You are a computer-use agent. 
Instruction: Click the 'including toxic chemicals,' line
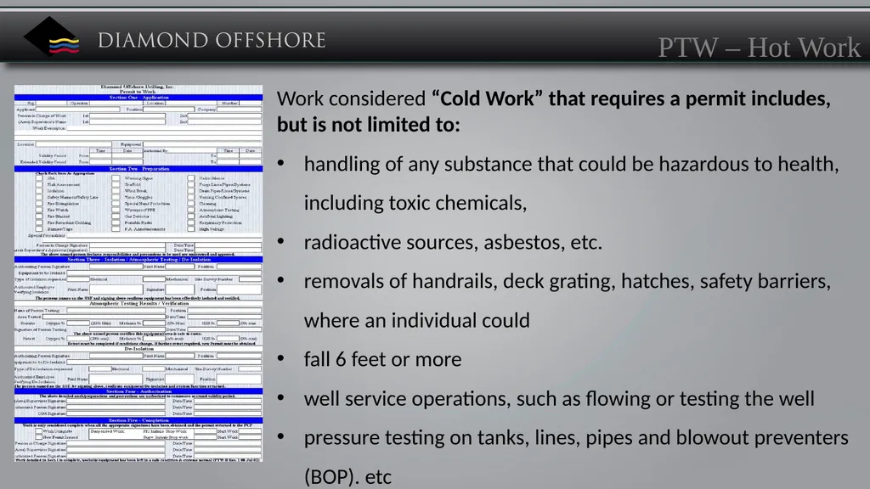pyautogui.click(x=415, y=203)
